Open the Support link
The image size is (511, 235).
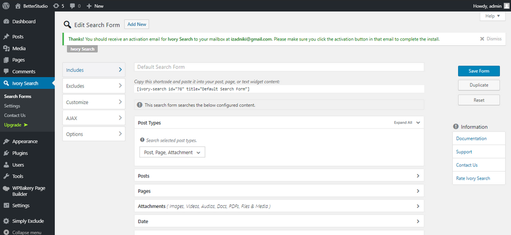click(464, 152)
